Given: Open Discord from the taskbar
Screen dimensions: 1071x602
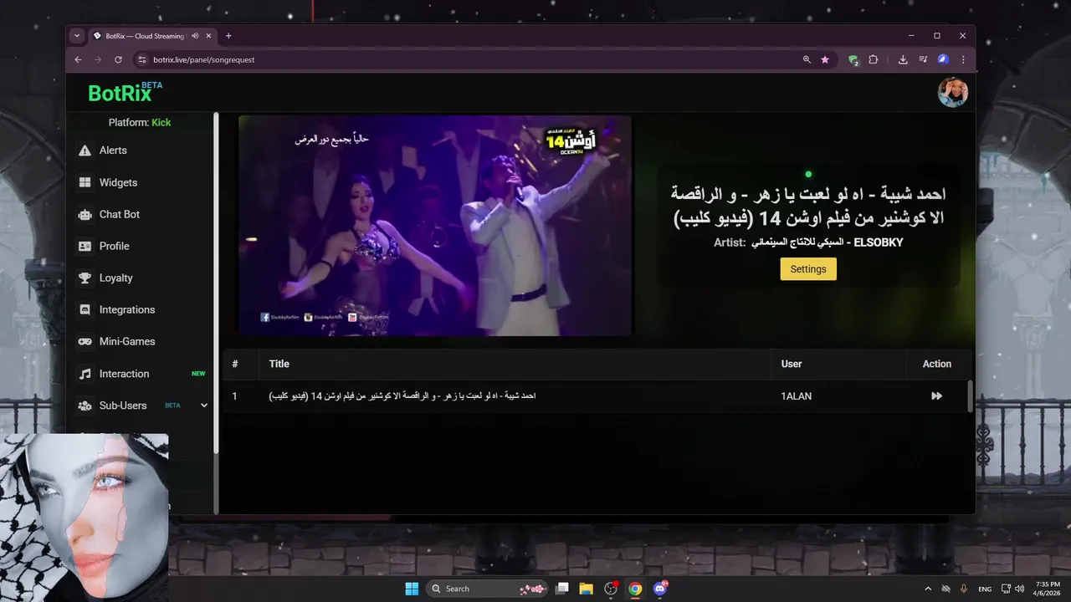Looking at the screenshot, I should pos(660,589).
